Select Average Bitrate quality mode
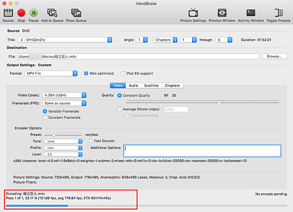 tap(120, 109)
